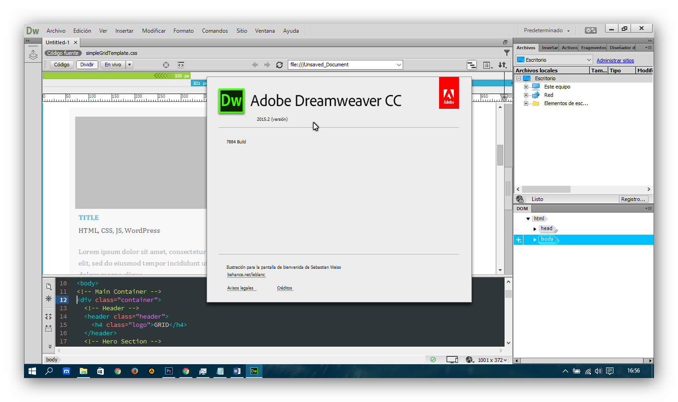Open File Explorer from the taskbar

tap(83, 371)
